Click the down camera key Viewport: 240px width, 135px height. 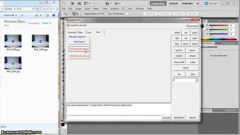tap(186, 44)
